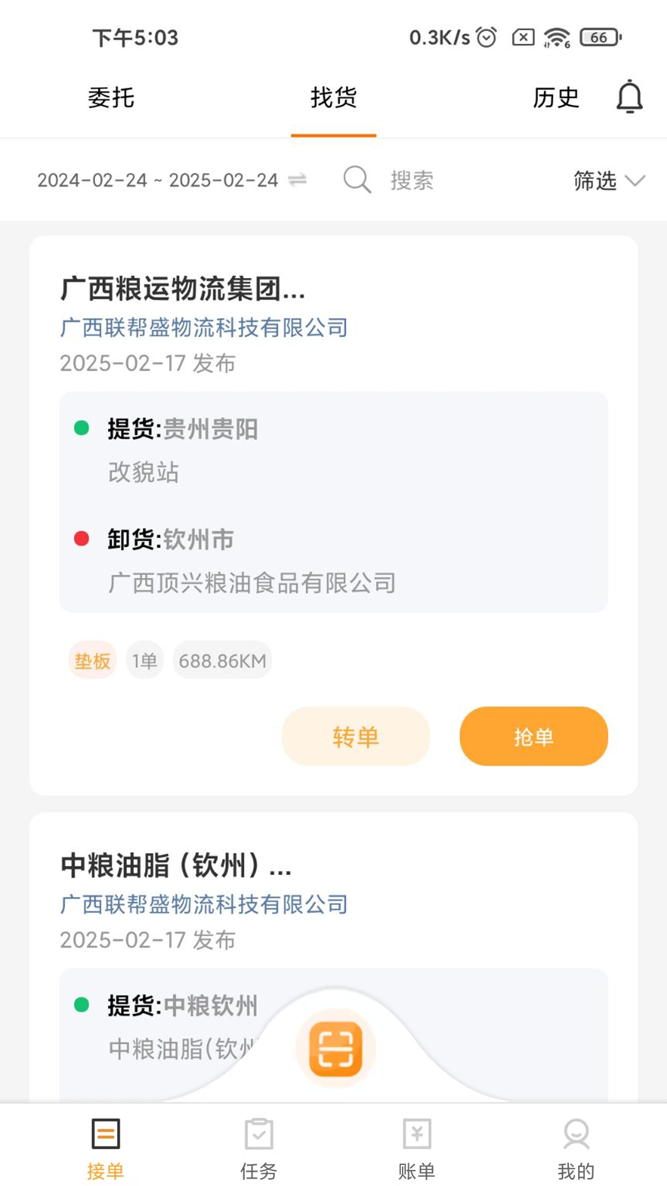The image size is (667, 1186).
Task: Tap the 垫板 tag
Action: tap(93, 661)
